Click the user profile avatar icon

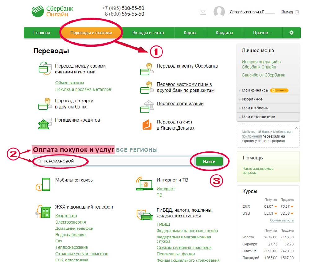coord(219,11)
